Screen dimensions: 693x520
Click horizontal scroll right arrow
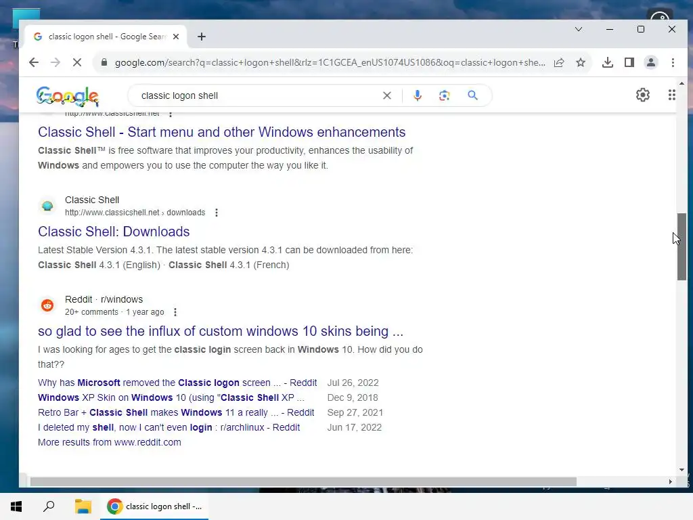tap(671, 482)
